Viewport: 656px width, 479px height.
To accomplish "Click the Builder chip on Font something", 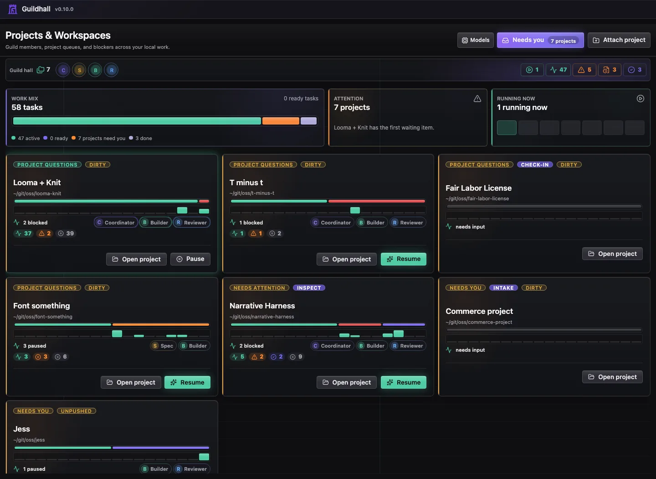I will (x=194, y=346).
